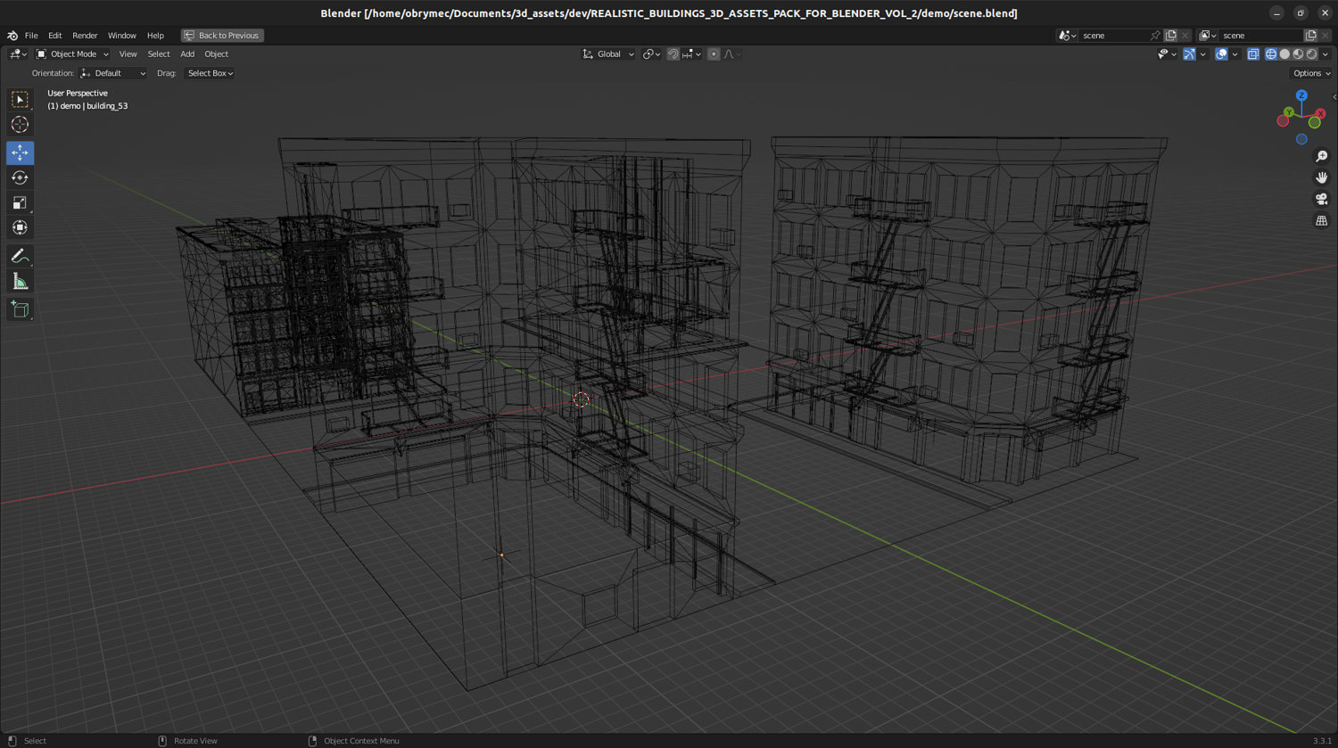Click the 3.3.1 version number in status bar
This screenshot has height=748, width=1338.
[x=1322, y=741]
